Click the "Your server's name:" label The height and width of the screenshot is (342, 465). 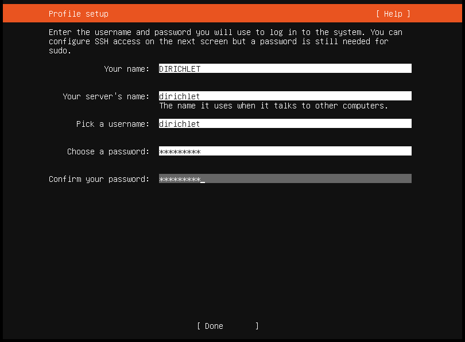106,96
